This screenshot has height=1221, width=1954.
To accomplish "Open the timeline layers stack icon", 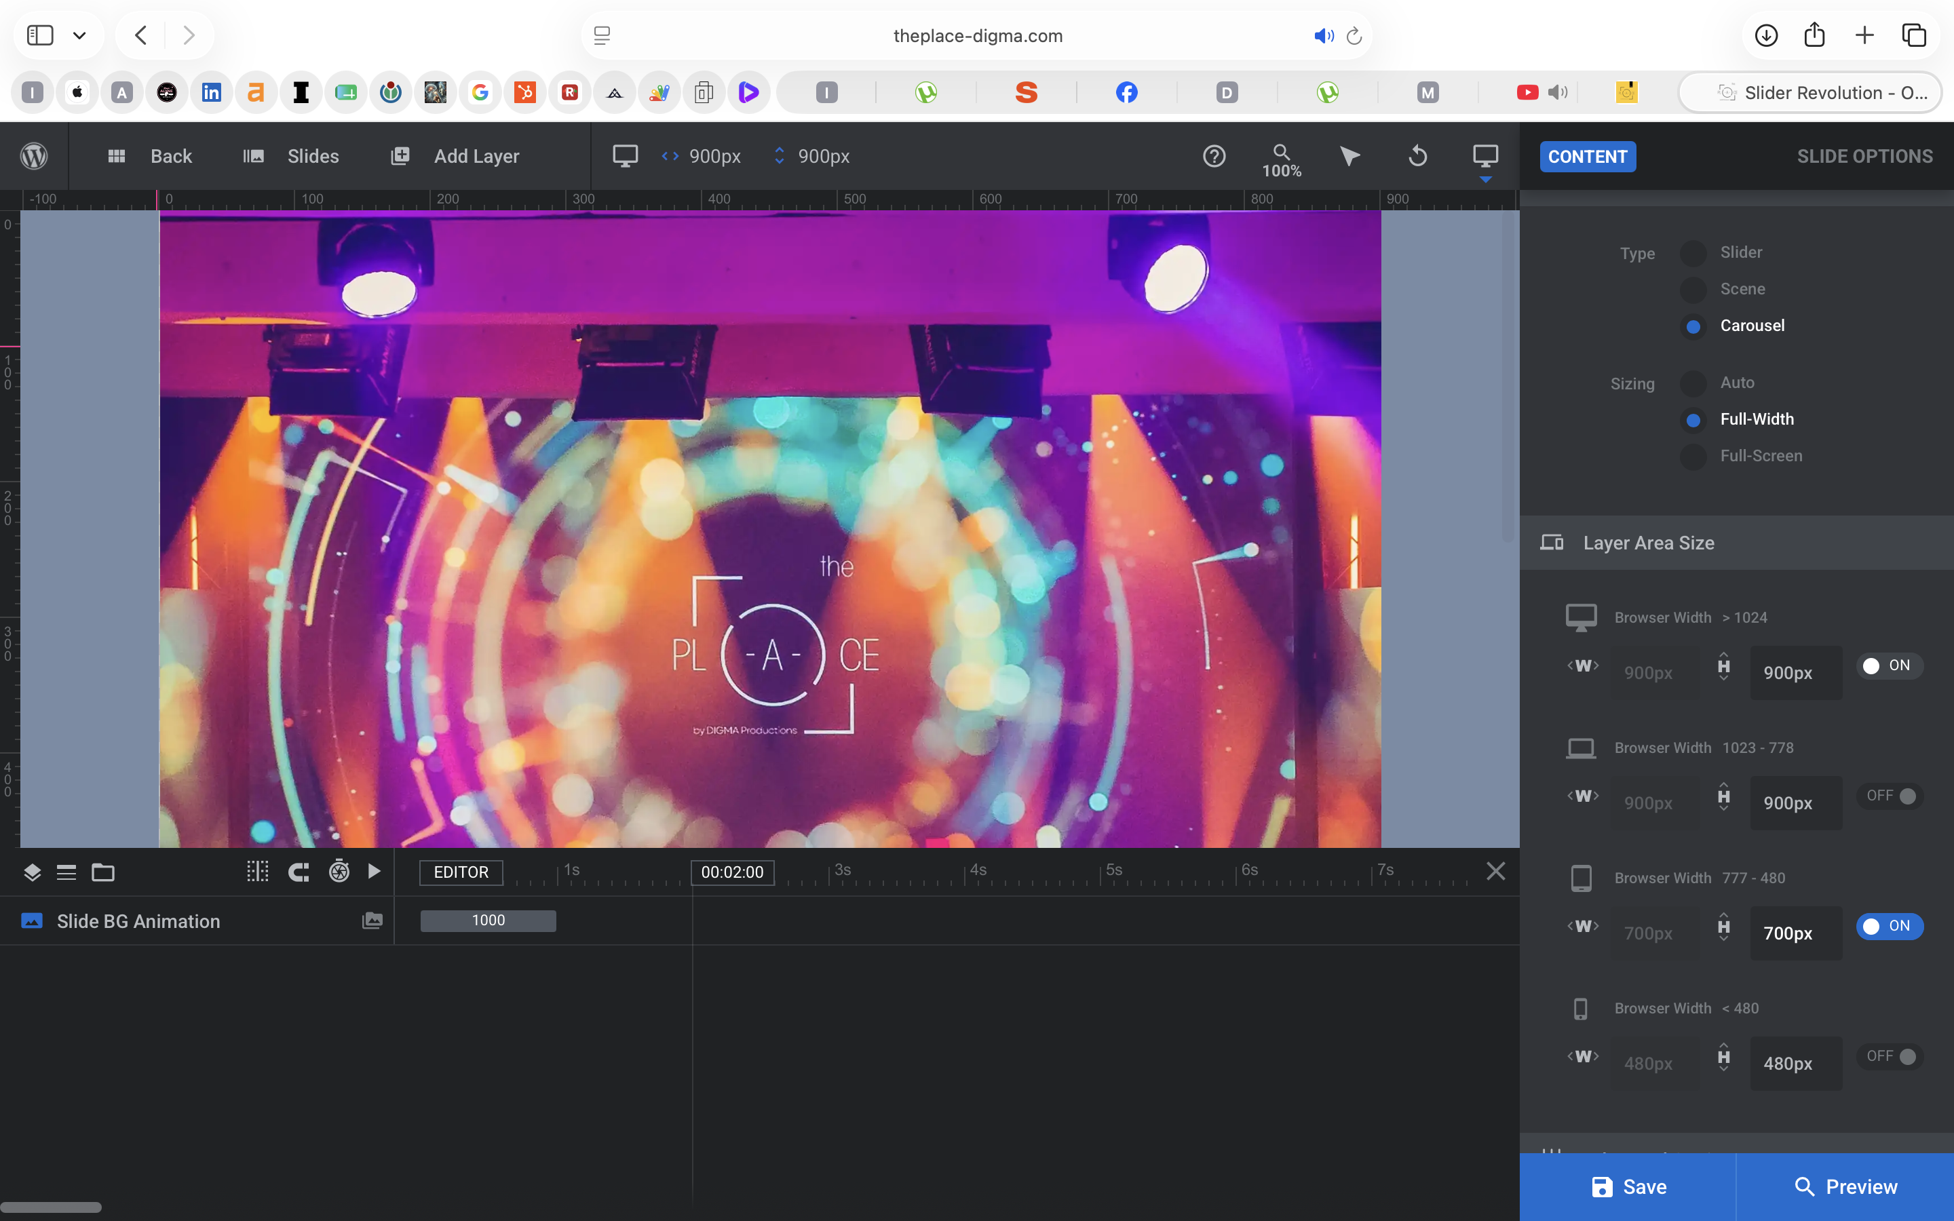I will pyautogui.click(x=33, y=872).
